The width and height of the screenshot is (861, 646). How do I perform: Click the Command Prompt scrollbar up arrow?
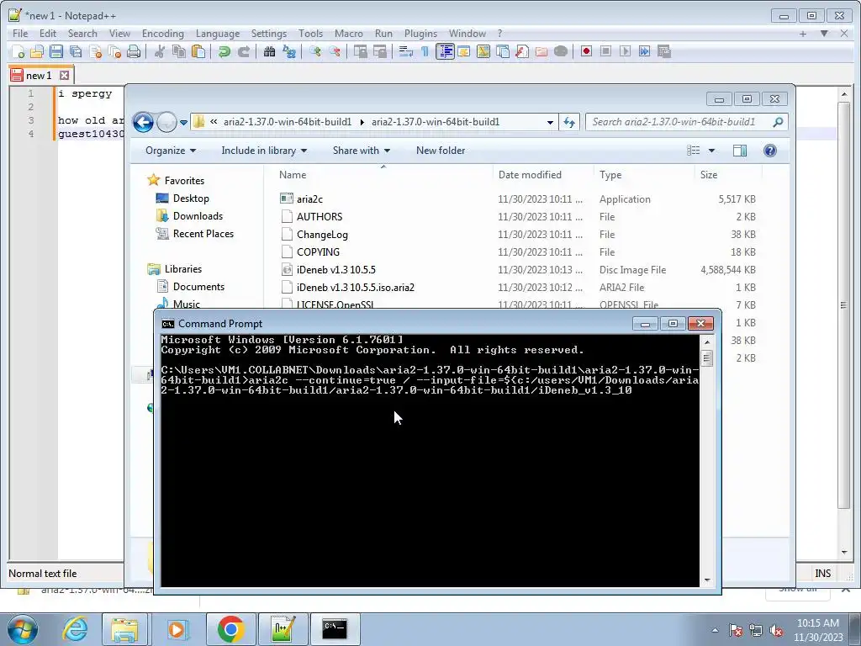(x=706, y=342)
